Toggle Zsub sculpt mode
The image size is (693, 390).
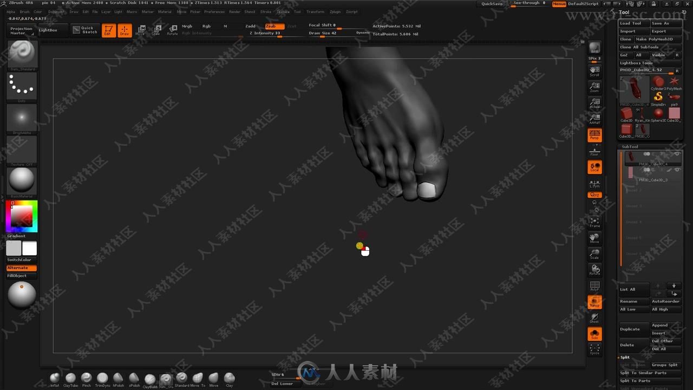tap(274, 26)
